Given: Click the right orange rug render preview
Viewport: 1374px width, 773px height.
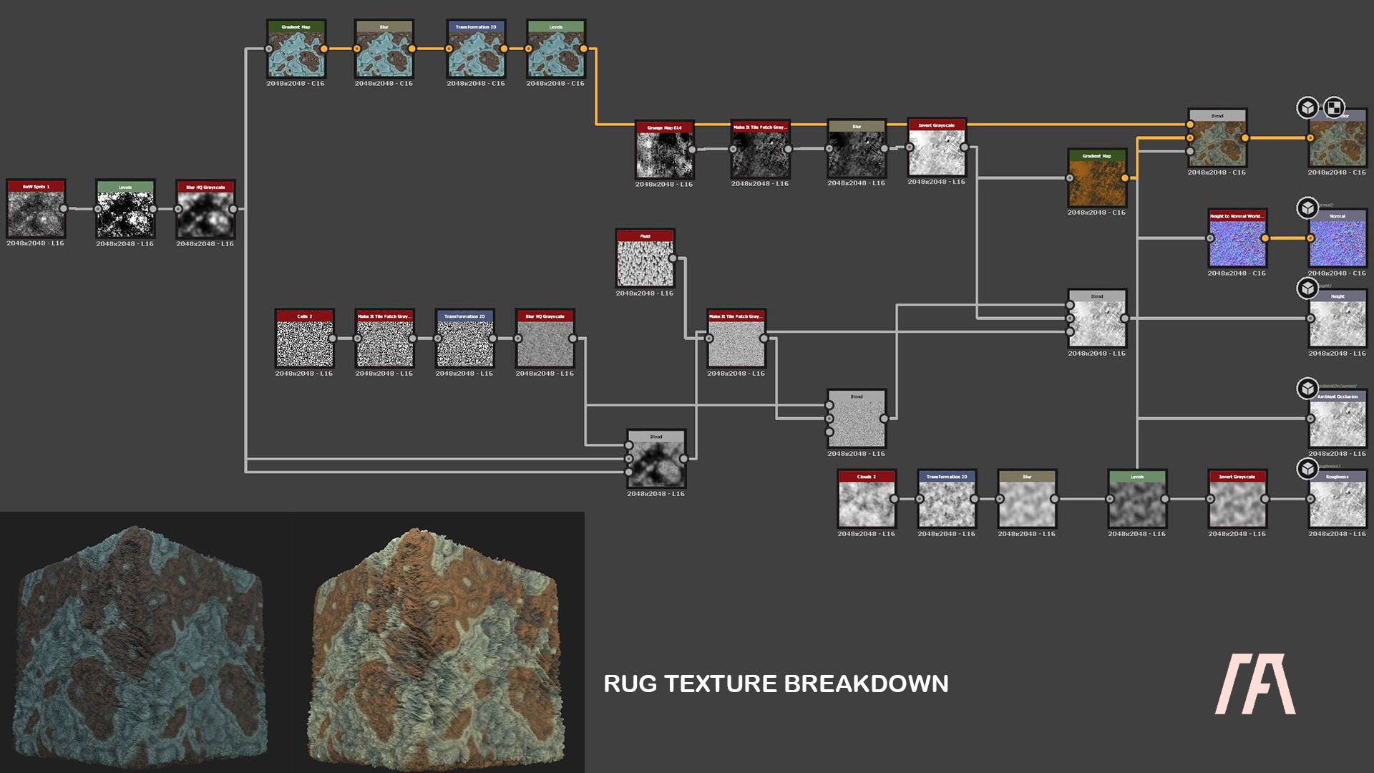Looking at the screenshot, I should 437,648.
